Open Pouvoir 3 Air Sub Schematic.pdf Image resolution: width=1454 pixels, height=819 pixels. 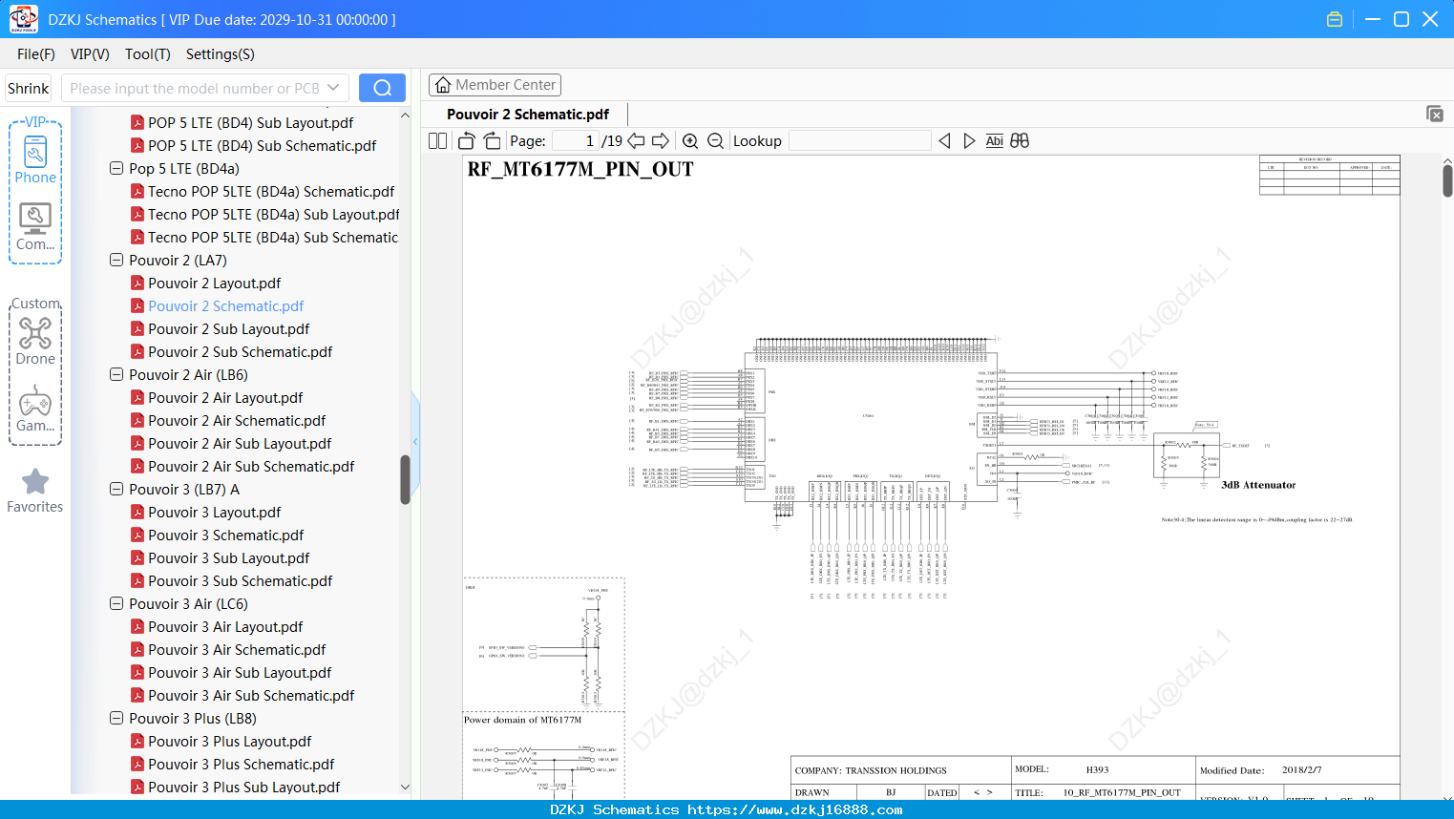click(251, 696)
